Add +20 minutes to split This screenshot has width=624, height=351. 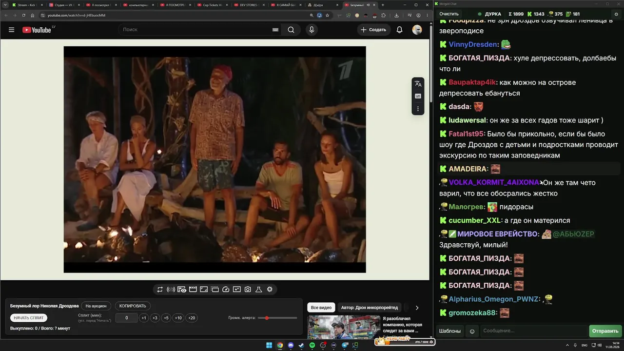(x=192, y=318)
